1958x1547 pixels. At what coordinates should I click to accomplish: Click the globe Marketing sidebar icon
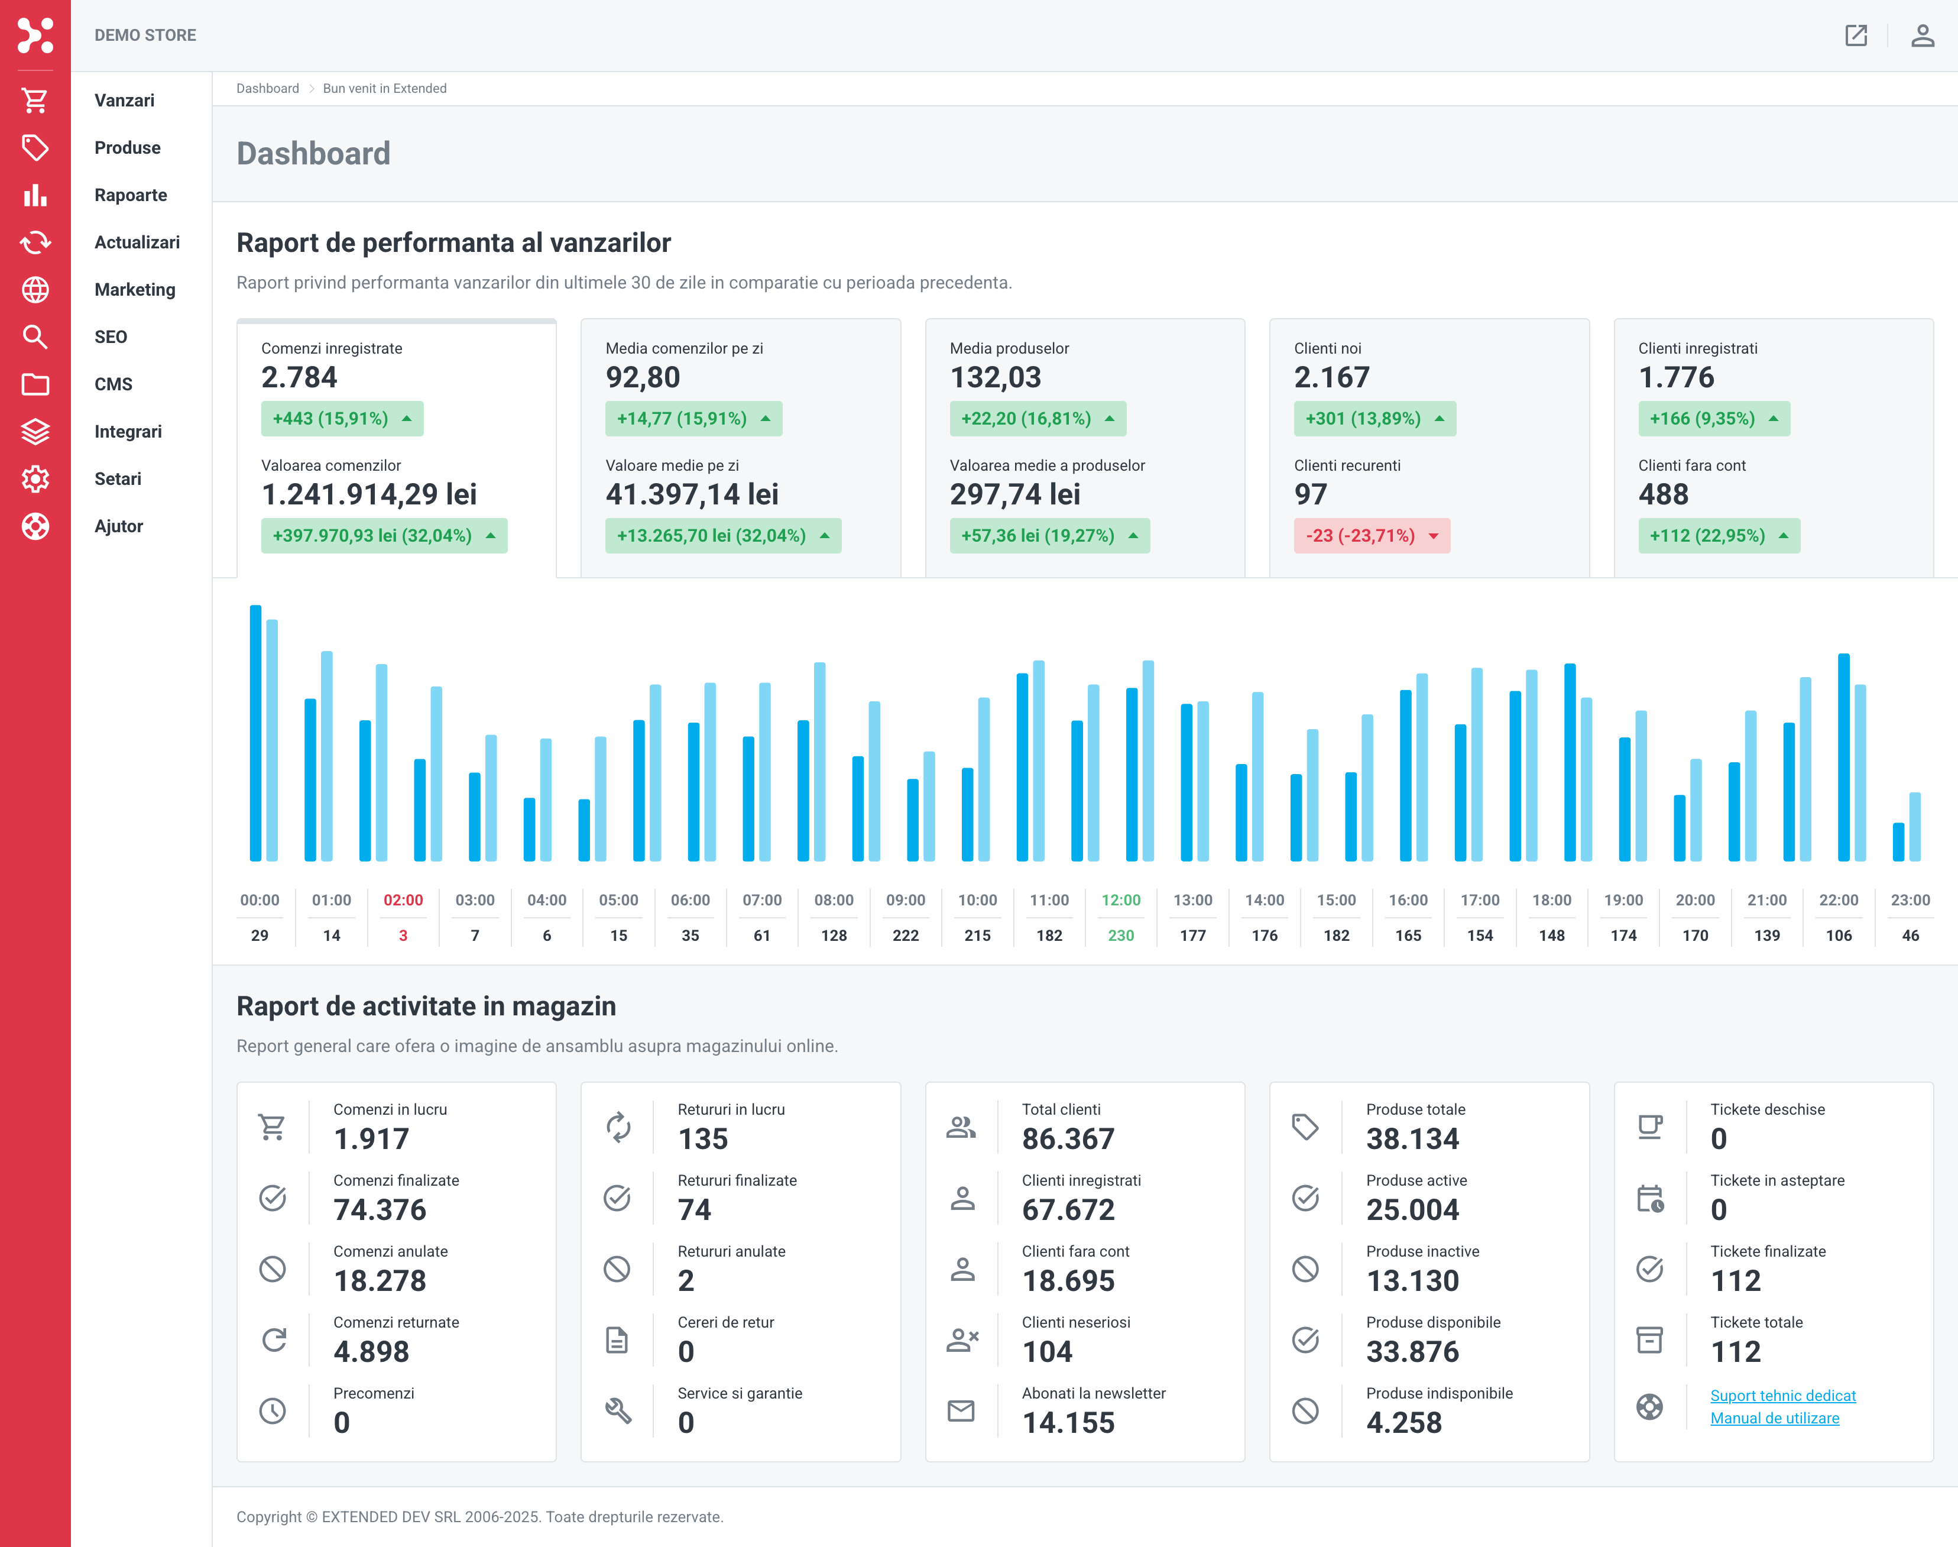[x=35, y=290]
